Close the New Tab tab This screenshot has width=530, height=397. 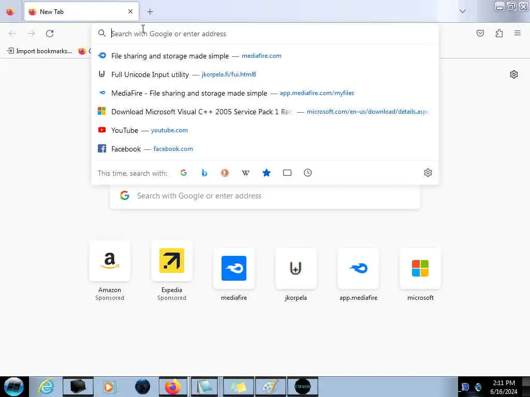[130, 12]
